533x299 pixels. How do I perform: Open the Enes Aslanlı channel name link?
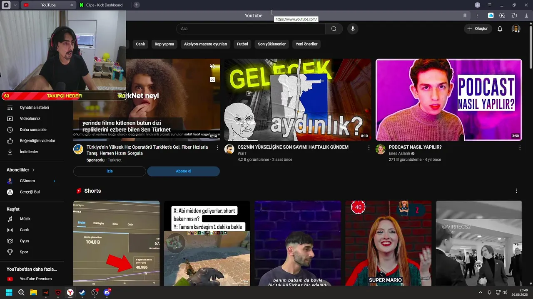click(x=399, y=154)
